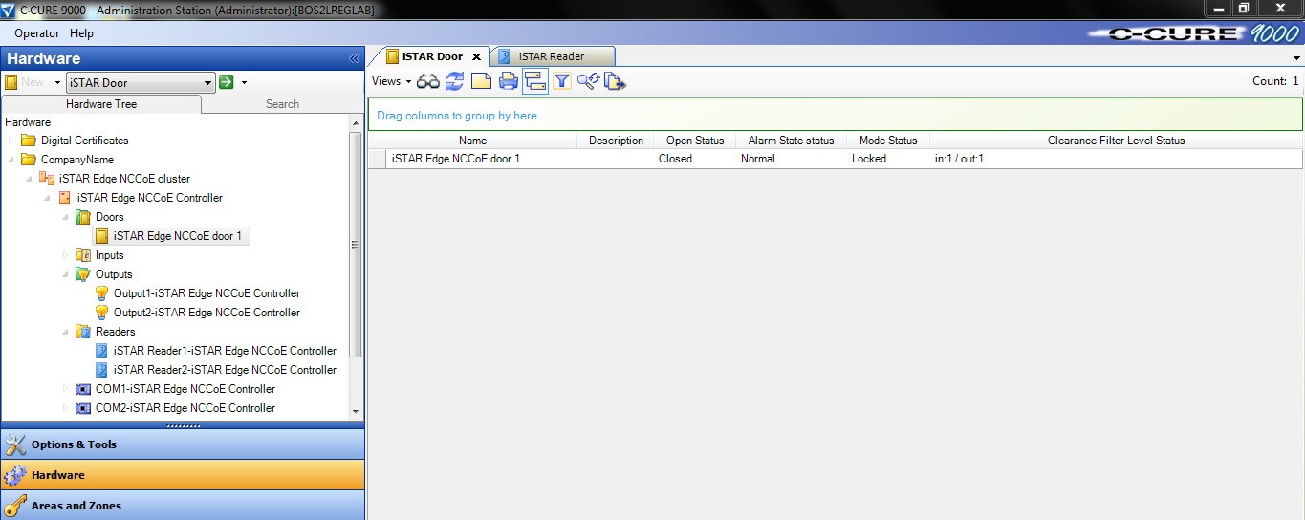Select Digital Certificates folder icon
This screenshot has height=520, width=1305.
pyautogui.click(x=29, y=141)
